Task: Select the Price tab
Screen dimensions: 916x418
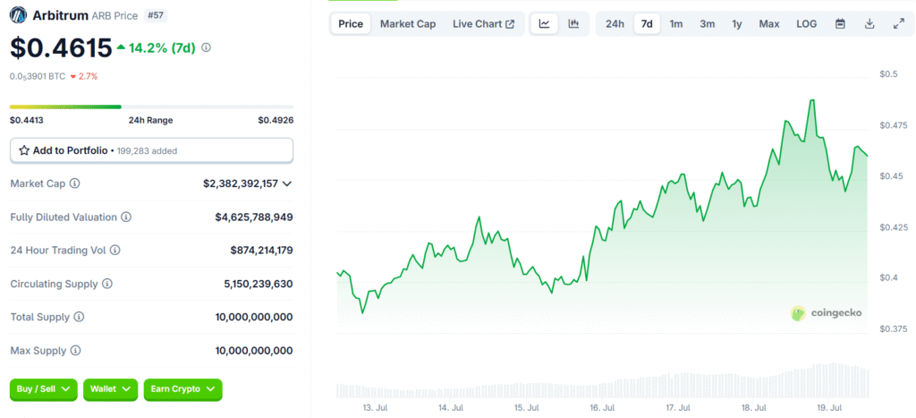Action: pos(351,24)
